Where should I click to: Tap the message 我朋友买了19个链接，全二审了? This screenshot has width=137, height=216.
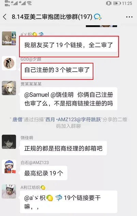[x=69, y=45]
